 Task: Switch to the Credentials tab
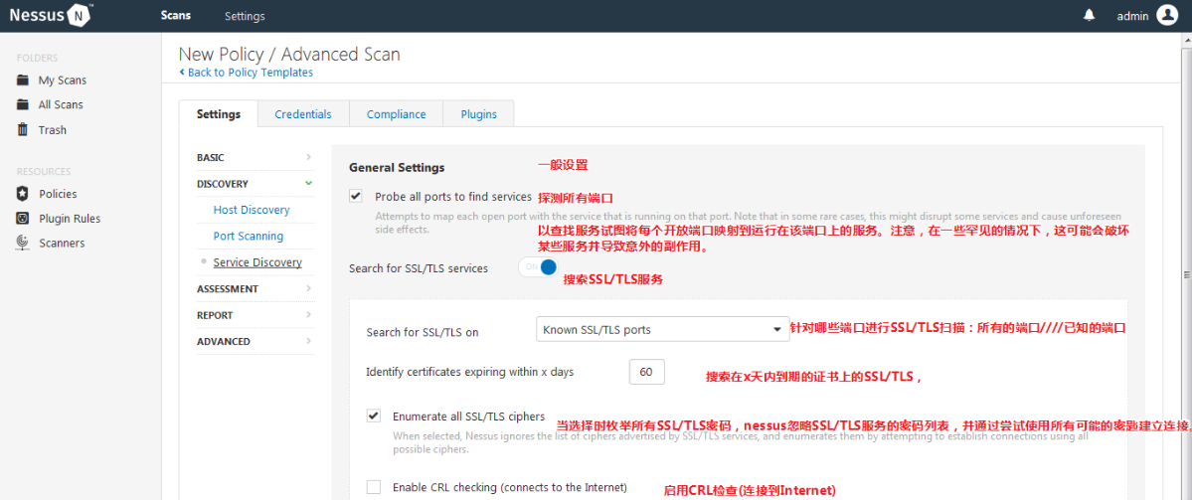(x=303, y=114)
